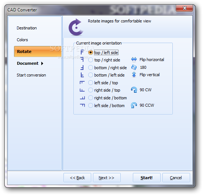Image resolution: width=203 pixels, height=195 pixels.
Task: Choose bottom / left side orientation
Action: [90, 75]
